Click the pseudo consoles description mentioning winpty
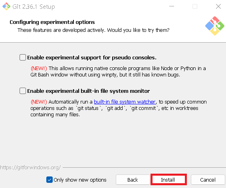The image size is (226, 188). [118, 72]
